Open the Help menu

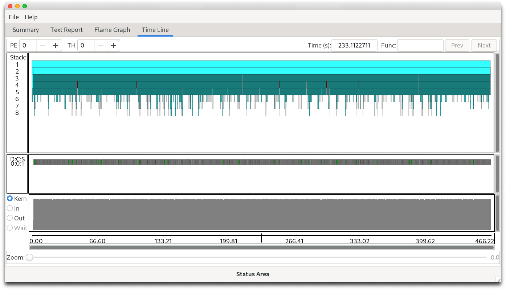[x=31, y=17]
